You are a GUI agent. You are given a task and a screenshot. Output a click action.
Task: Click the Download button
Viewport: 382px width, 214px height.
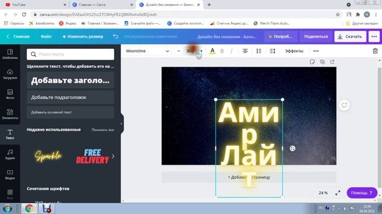[350, 36]
